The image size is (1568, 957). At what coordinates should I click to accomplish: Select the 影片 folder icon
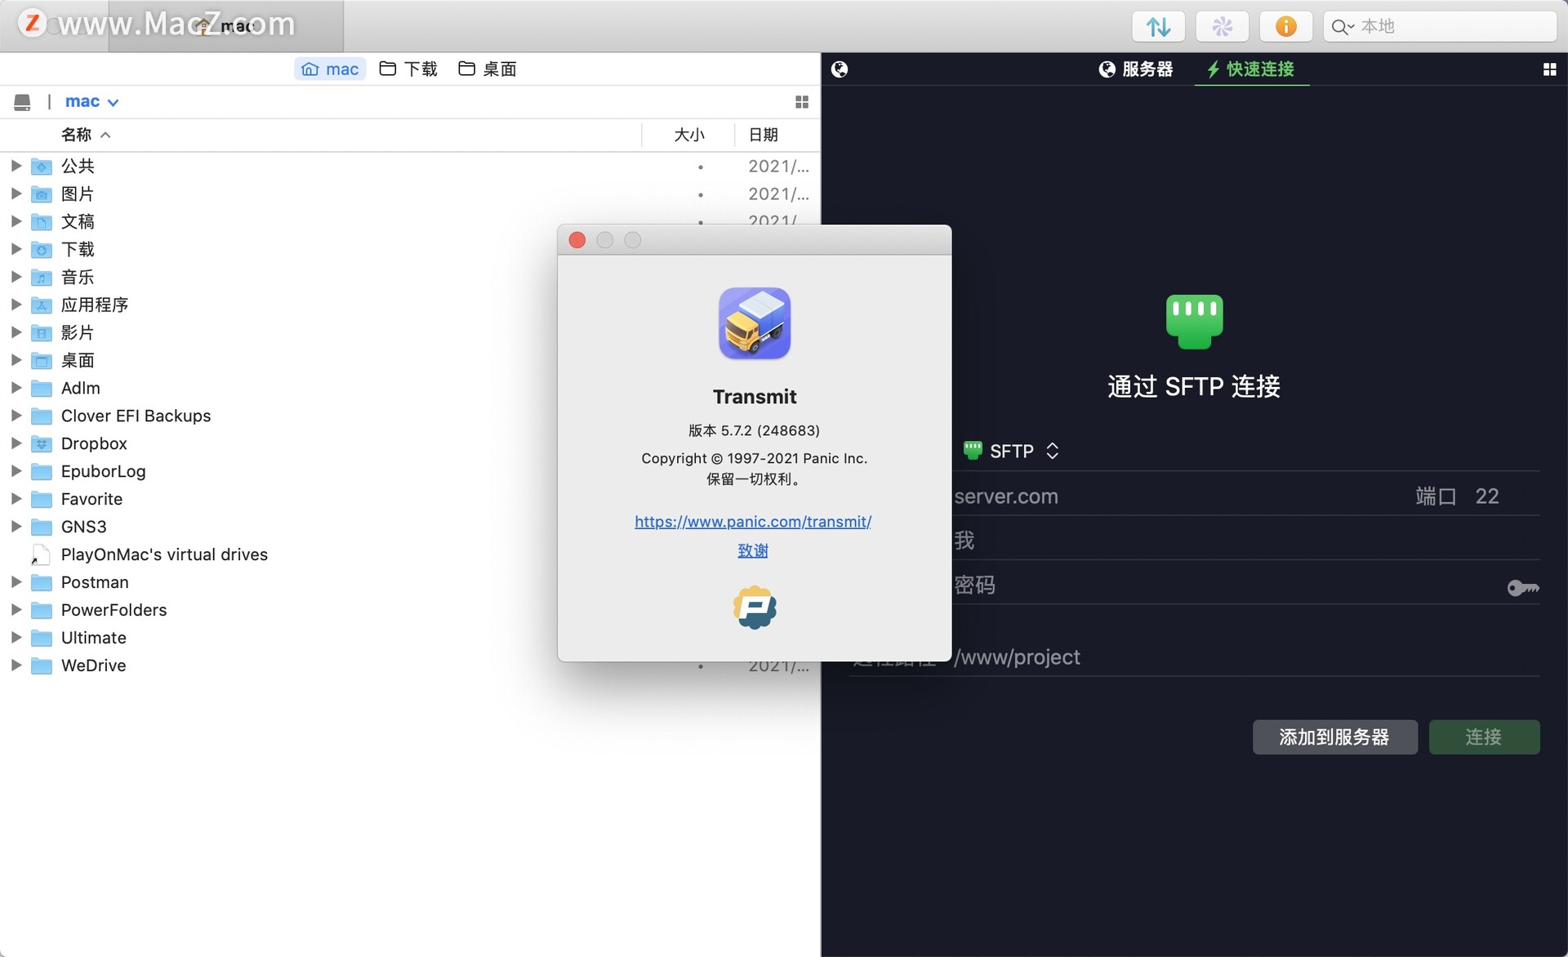42,333
